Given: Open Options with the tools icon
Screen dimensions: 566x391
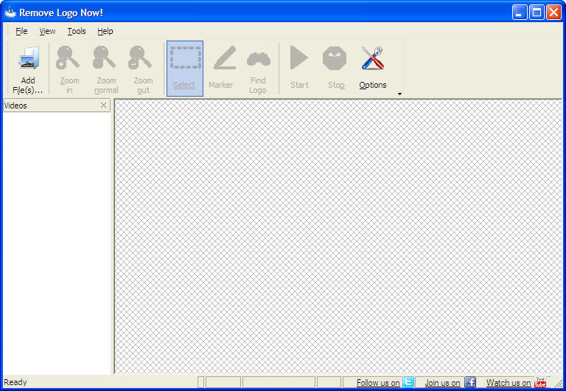Looking at the screenshot, I should coord(372,69).
